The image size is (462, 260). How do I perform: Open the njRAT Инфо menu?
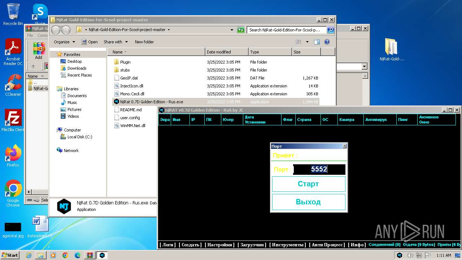coord(357,245)
